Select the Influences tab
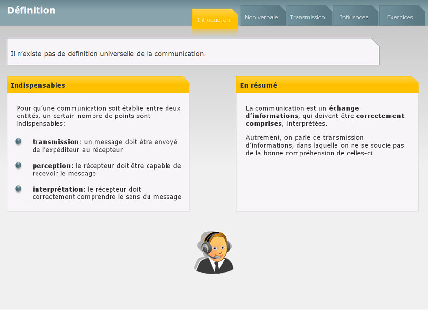 click(354, 17)
